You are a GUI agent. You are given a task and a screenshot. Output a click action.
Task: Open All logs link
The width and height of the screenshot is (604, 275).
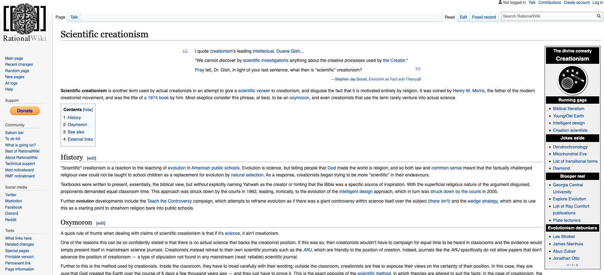[11, 83]
